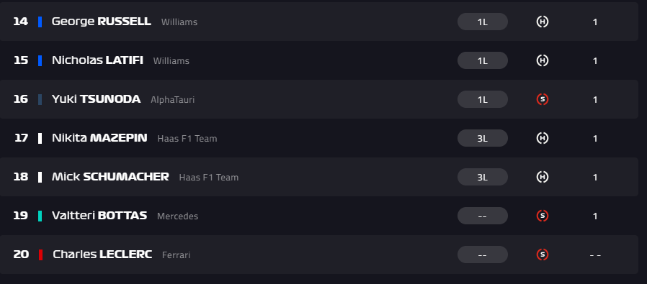
Task: Open Charles Leclerc driver name
Action: 102,255
